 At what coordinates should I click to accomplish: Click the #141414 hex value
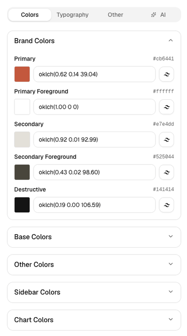click(x=163, y=190)
